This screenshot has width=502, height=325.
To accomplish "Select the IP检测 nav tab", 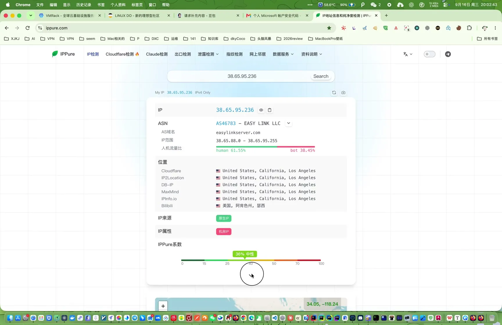I will [x=93, y=54].
